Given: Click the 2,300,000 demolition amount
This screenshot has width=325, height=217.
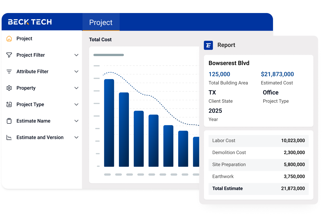Looking at the screenshot, I should tap(294, 152).
